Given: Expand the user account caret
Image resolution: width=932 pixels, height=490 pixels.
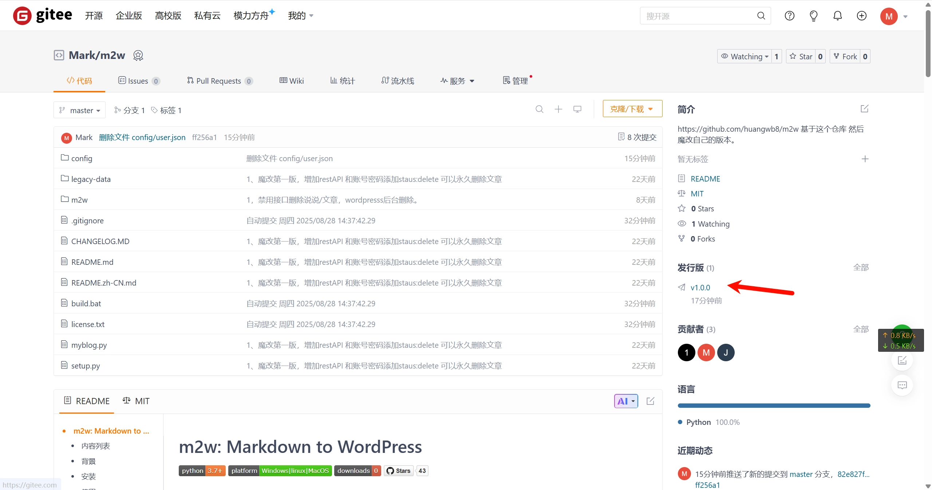Looking at the screenshot, I should (x=905, y=16).
